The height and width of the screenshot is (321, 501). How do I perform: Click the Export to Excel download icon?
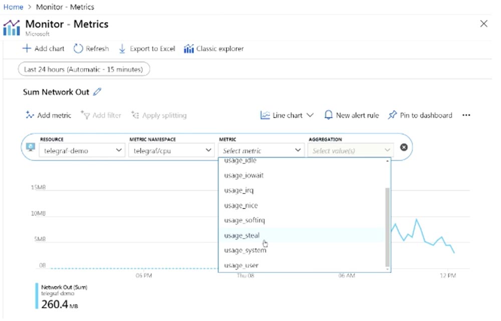point(122,49)
